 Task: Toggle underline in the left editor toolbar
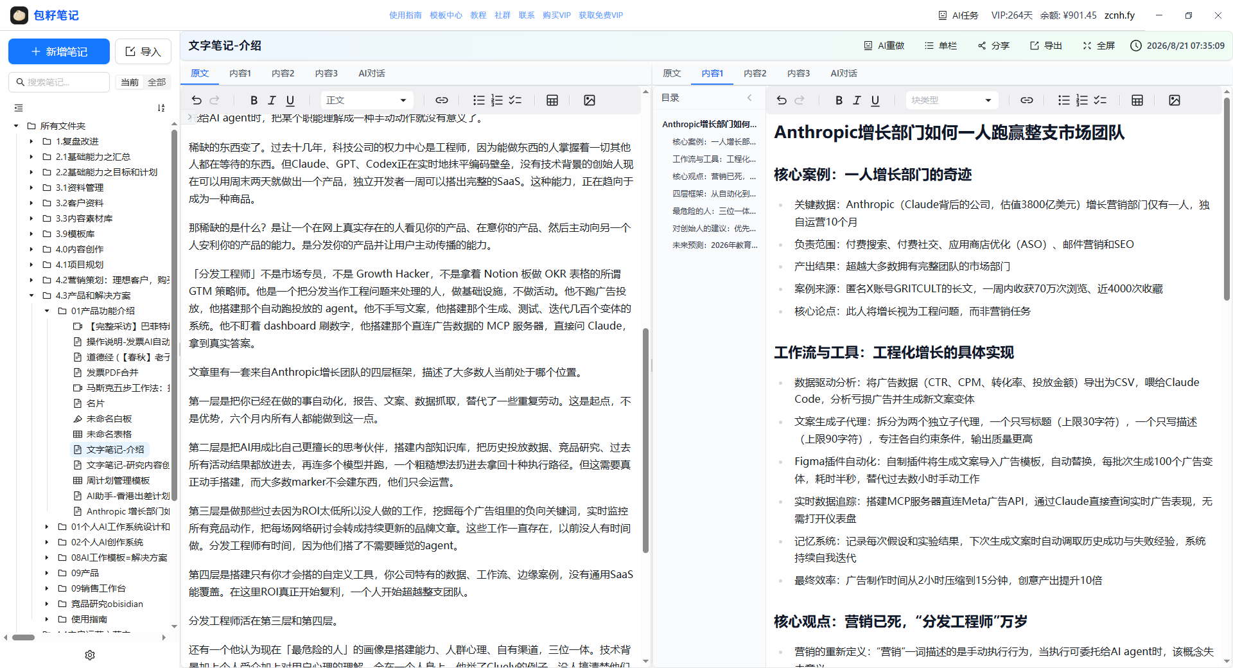(x=290, y=100)
